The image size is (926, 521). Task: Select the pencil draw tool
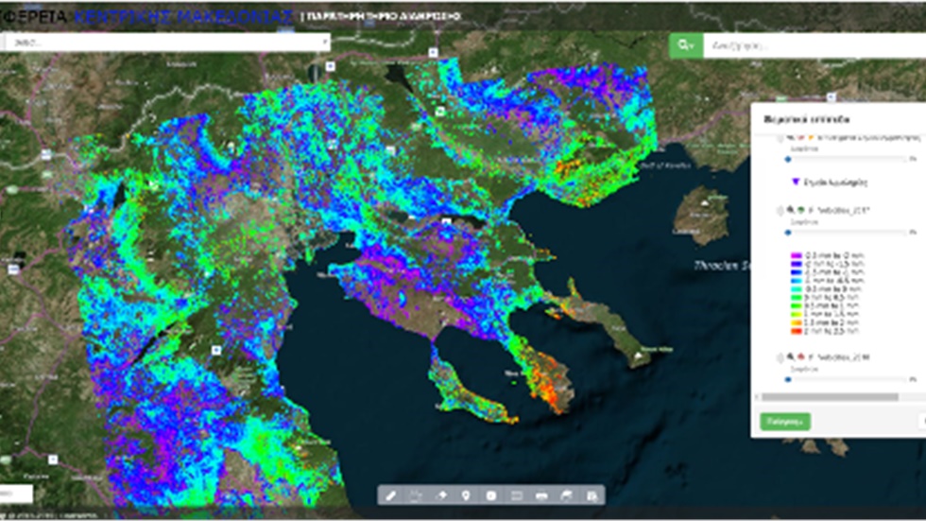(392, 495)
